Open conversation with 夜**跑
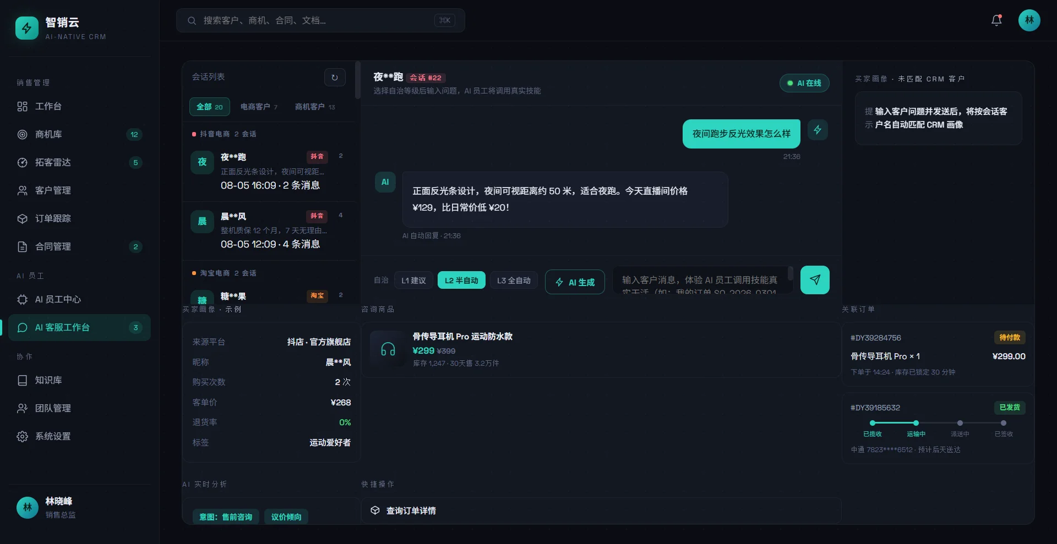The image size is (1057, 544). coord(270,171)
